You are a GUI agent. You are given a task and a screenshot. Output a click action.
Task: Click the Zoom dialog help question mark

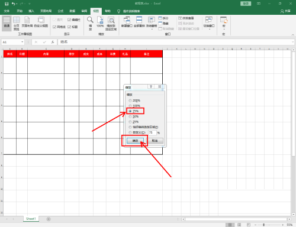click(151, 87)
